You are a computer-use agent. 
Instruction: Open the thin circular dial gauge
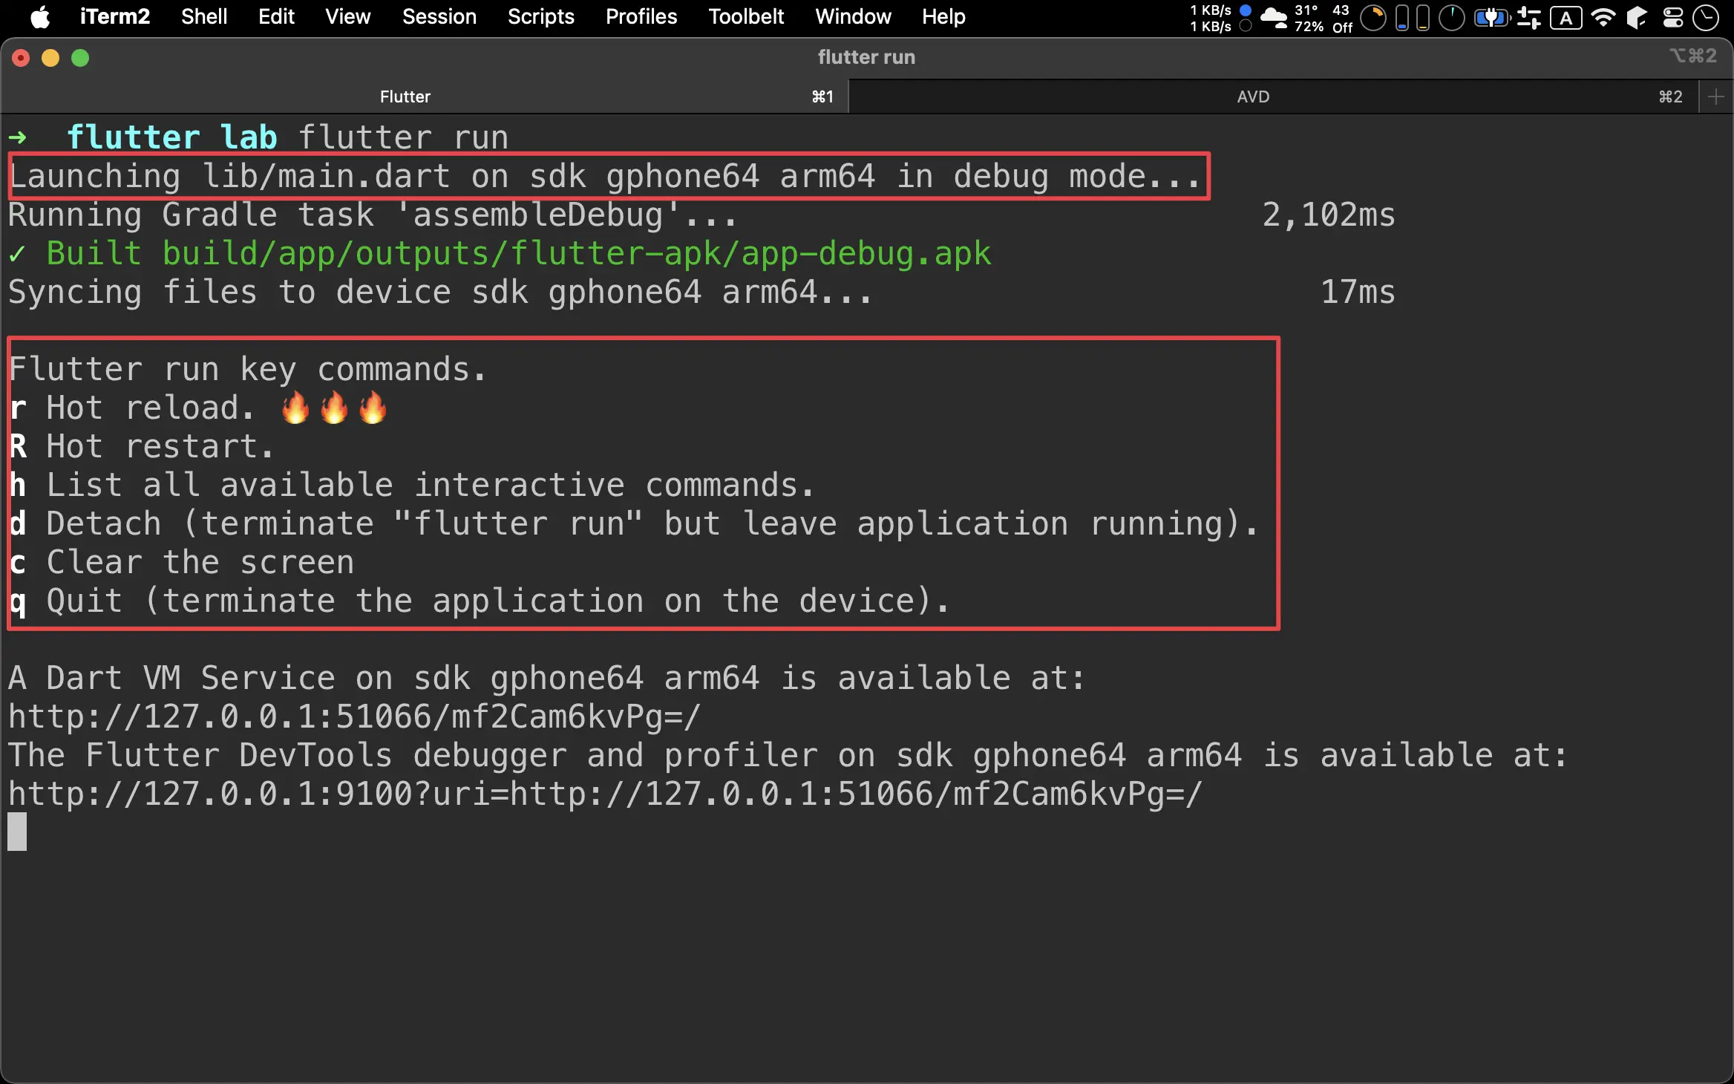point(1452,18)
